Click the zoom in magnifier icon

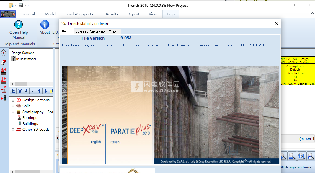[x=283, y=156]
